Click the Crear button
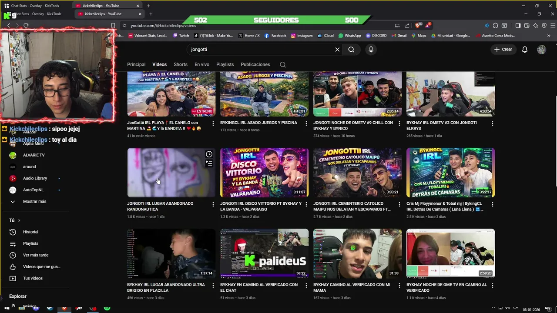Screen dimensions: 557x313 (x=503, y=50)
